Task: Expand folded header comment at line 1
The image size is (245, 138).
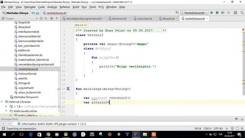Action: click(74, 31)
